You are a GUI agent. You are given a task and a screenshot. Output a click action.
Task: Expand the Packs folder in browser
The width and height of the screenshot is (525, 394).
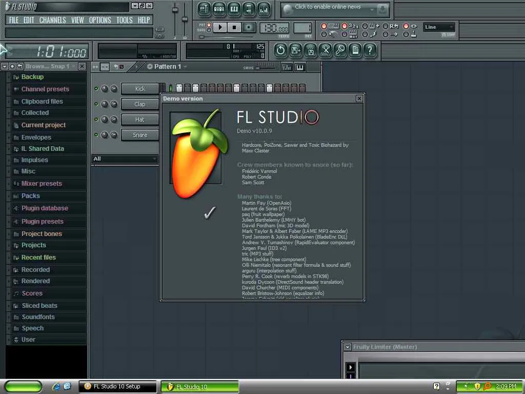(x=48, y=195)
